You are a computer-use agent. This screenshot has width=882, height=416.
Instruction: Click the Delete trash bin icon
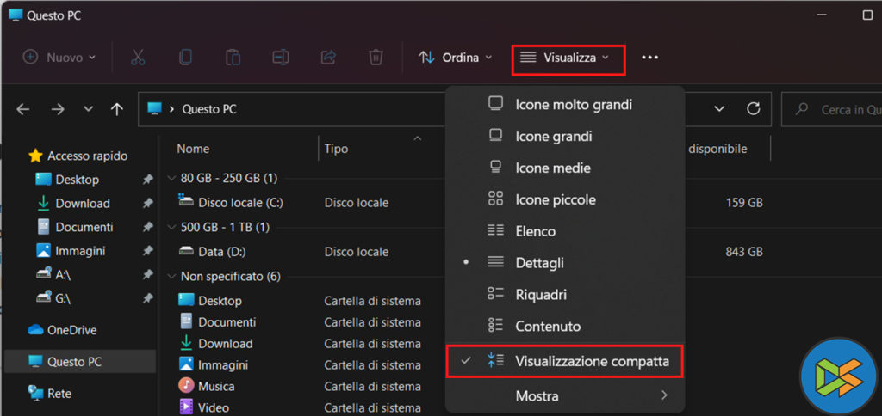376,58
